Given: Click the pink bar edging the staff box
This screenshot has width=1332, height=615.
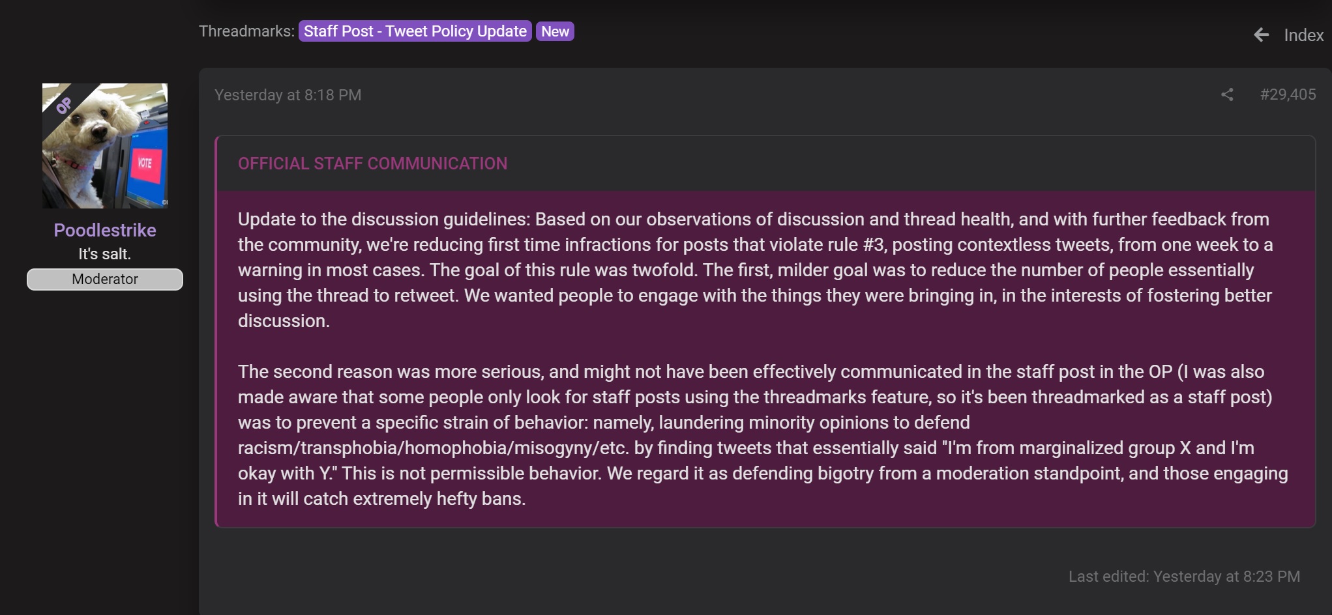Looking at the screenshot, I should click(x=216, y=331).
